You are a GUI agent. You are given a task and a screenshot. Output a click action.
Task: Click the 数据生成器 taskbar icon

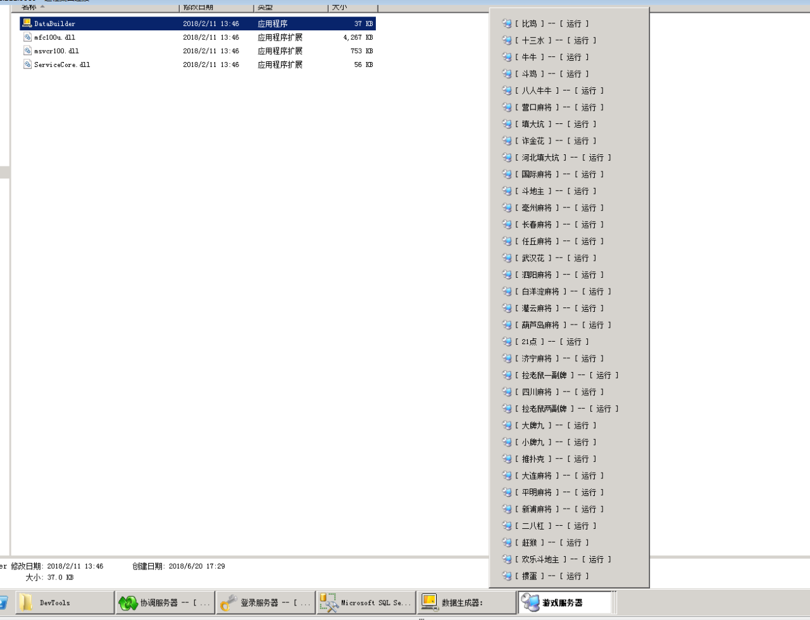[430, 603]
